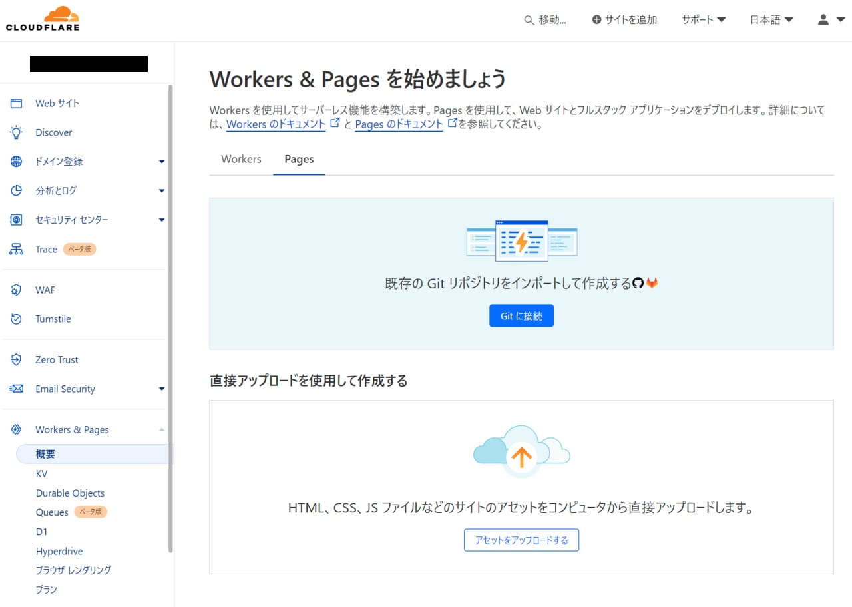Screen dimensions: 852x607
Task: Click the Cloudflare logo
Action: pyautogui.click(x=43, y=19)
